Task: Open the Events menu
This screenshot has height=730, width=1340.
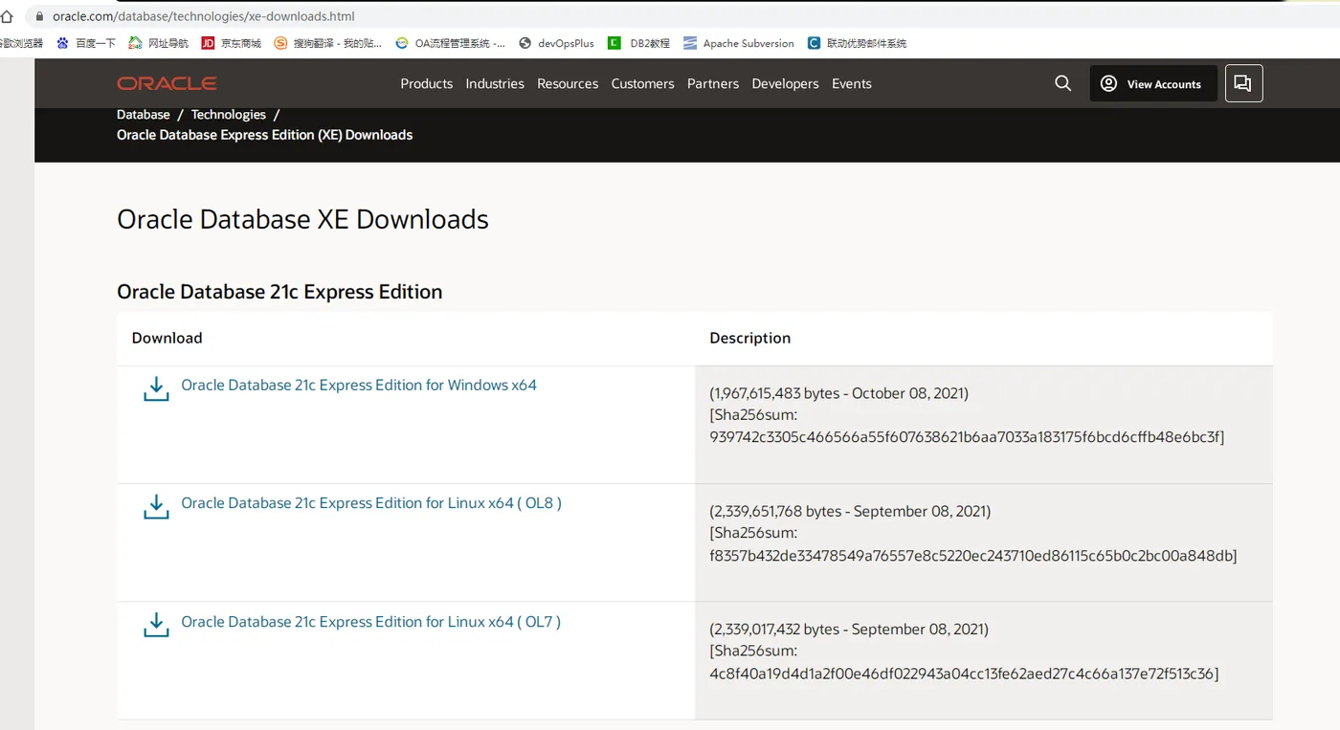Action: (x=852, y=83)
